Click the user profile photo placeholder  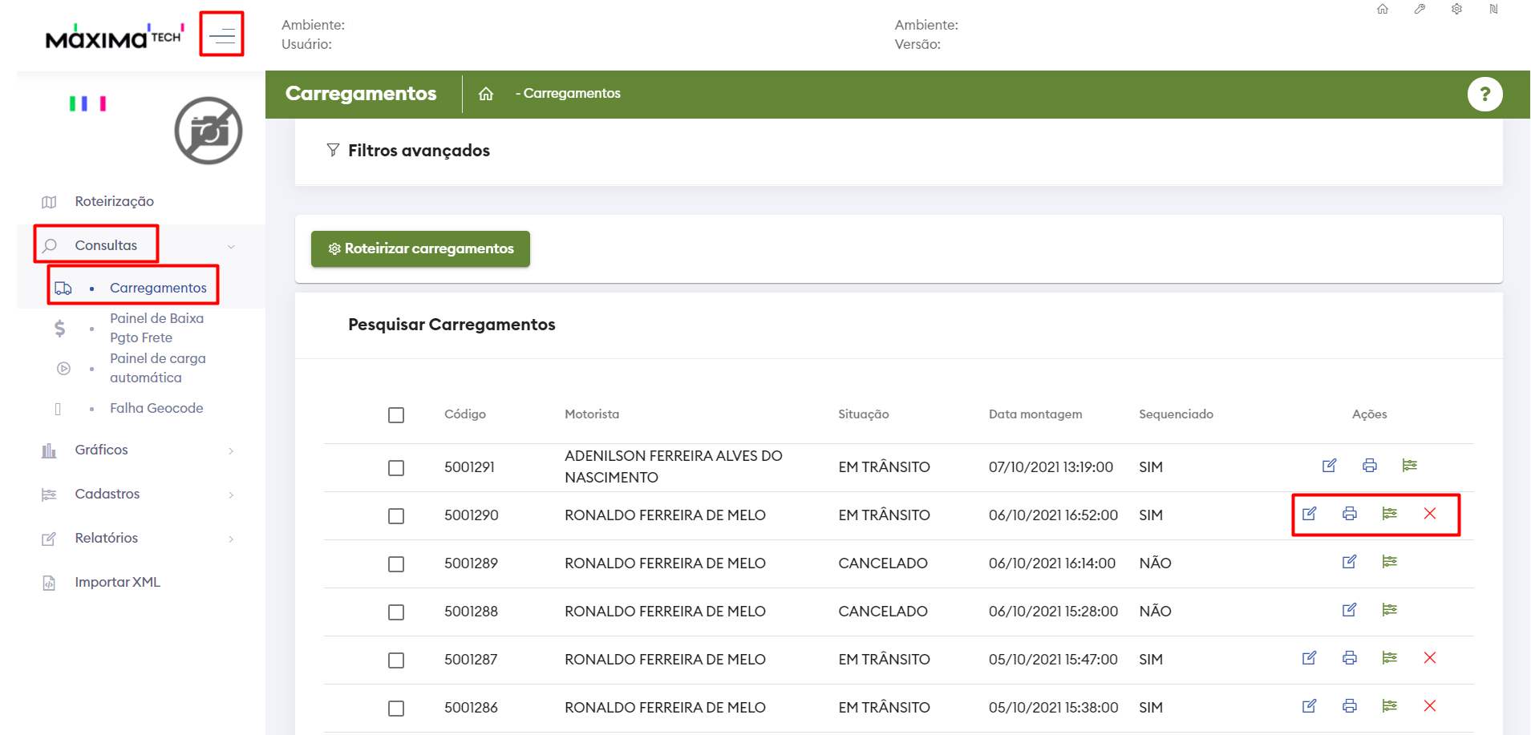tap(209, 131)
